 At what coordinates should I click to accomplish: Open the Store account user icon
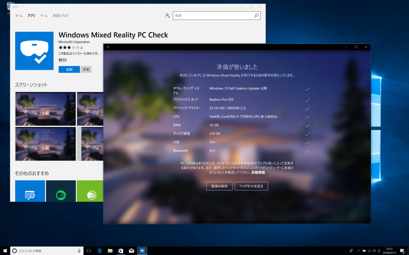(x=167, y=16)
